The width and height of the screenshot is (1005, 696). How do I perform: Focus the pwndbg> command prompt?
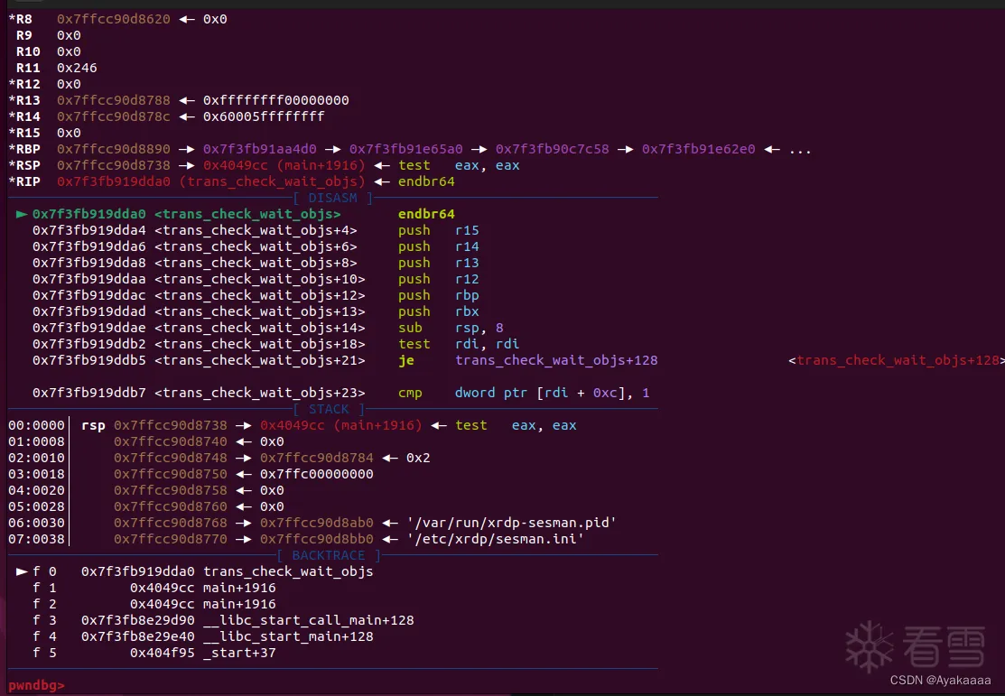[36, 685]
